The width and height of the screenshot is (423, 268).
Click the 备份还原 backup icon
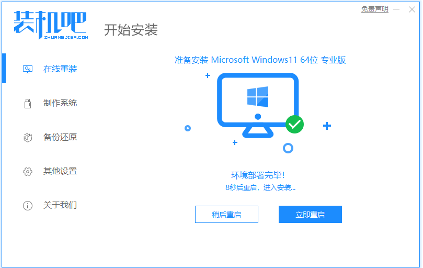28,138
